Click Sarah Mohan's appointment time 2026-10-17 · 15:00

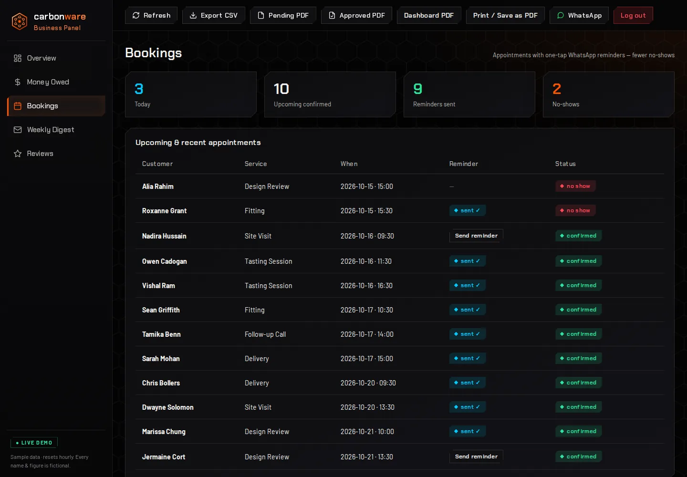coord(367,359)
